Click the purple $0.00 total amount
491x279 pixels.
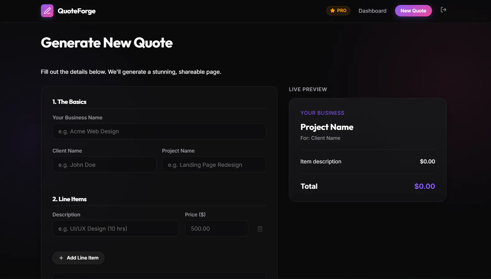coord(425,186)
